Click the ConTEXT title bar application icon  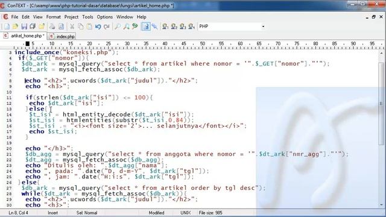2,5
